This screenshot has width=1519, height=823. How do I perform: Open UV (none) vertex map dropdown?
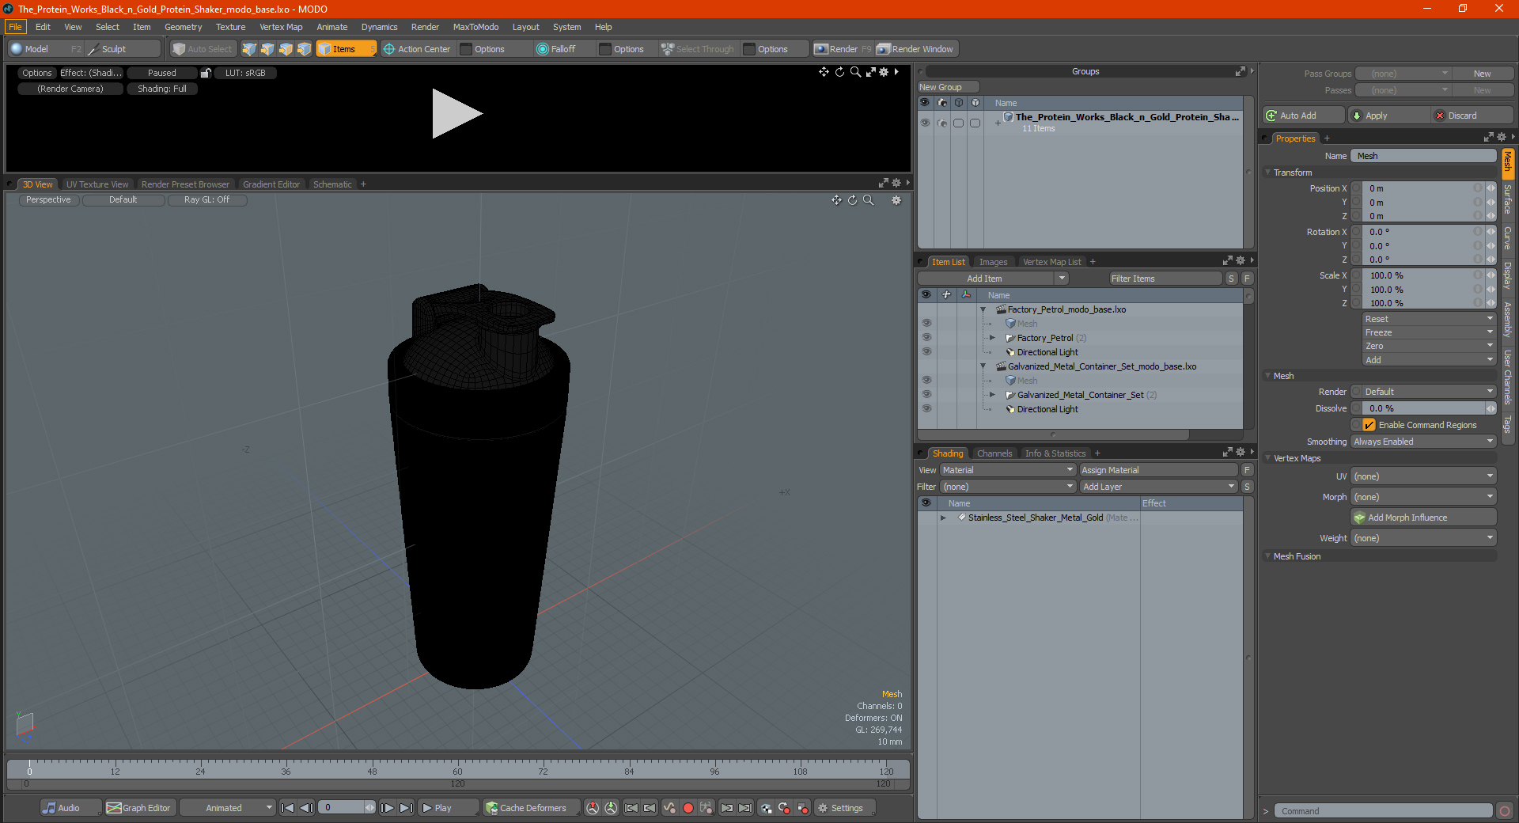point(1423,476)
